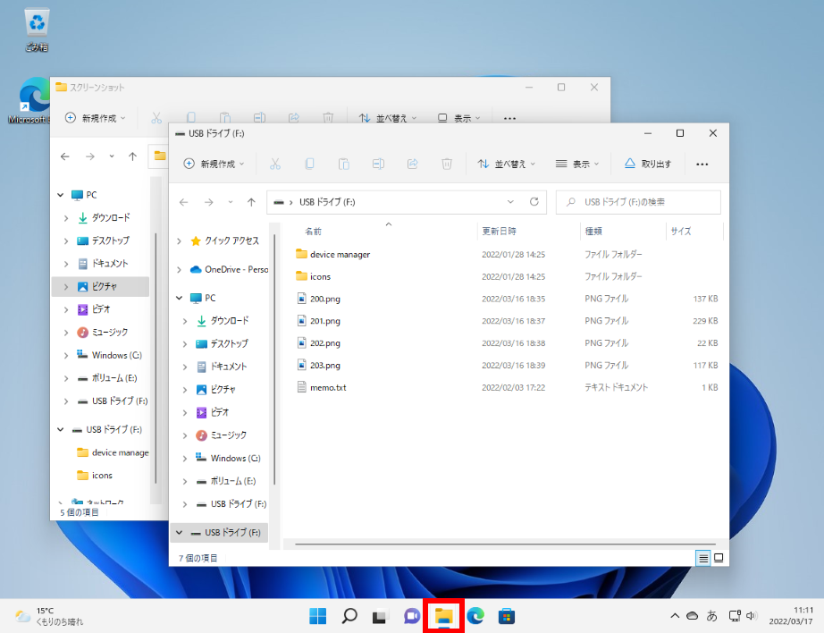The width and height of the screenshot is (824, 633).
Task: Show hidden system tray icons chevron
Action: pos(675,616)
